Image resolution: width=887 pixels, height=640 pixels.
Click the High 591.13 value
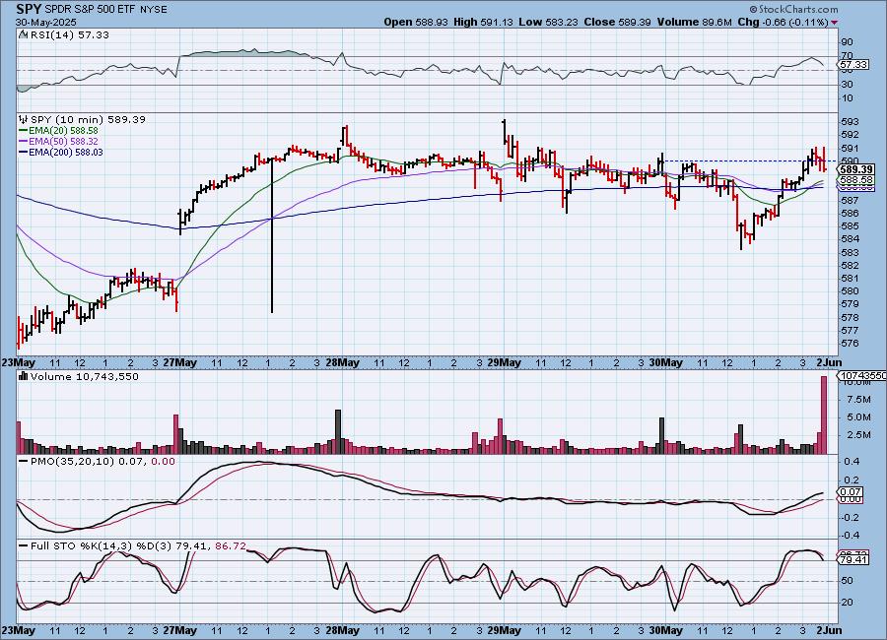coord(483,22)
